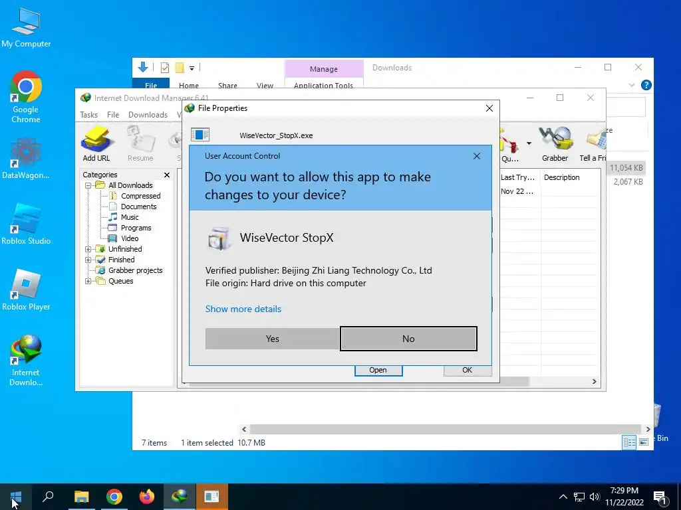Open the View tab in Downloads explorer
Screen dimensions: 681x510
pyautogui.click(x=265, y=86)
